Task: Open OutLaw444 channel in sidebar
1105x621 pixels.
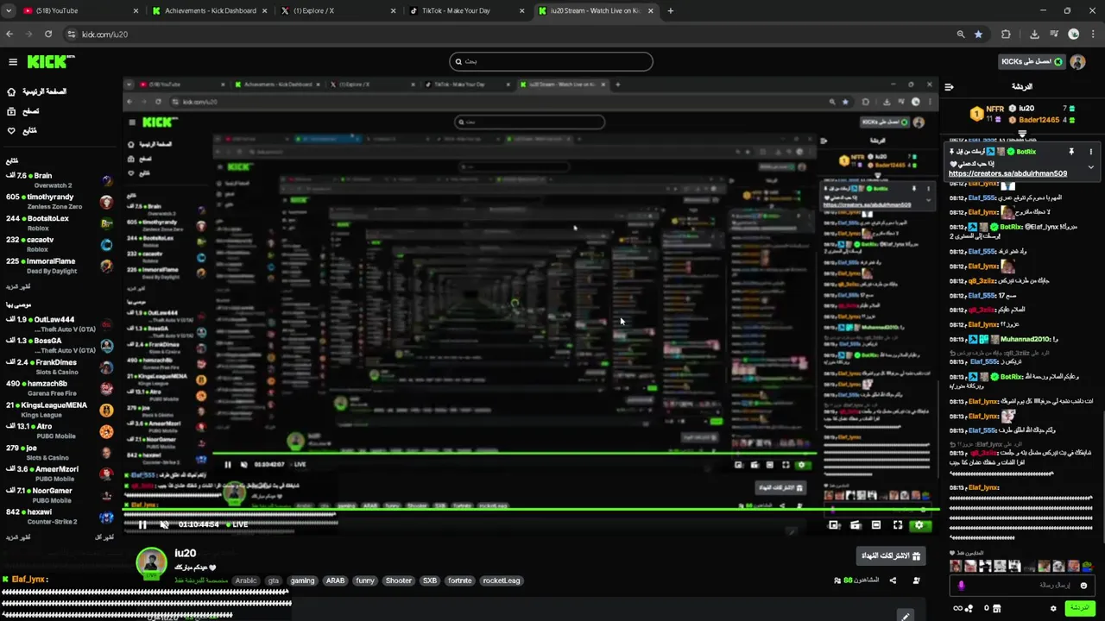Action: click(59, 323)
